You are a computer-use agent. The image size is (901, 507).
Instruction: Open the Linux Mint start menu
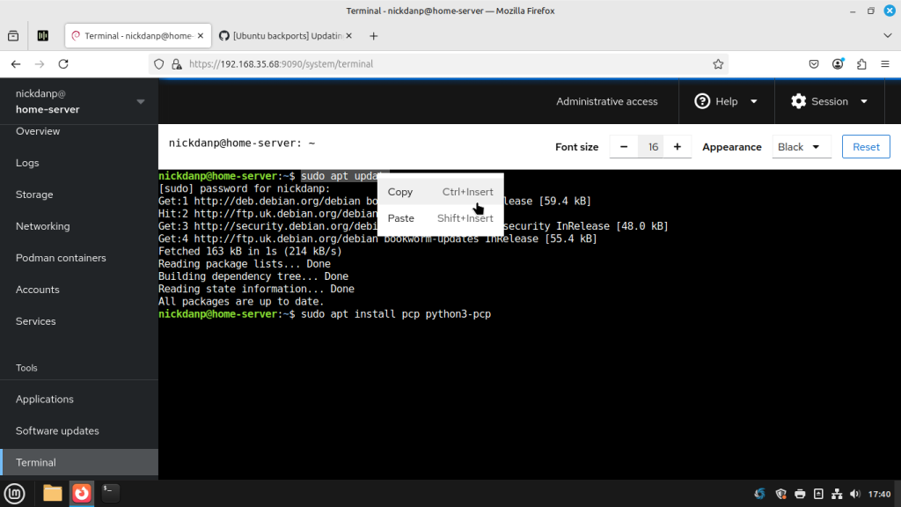[14, 493]
